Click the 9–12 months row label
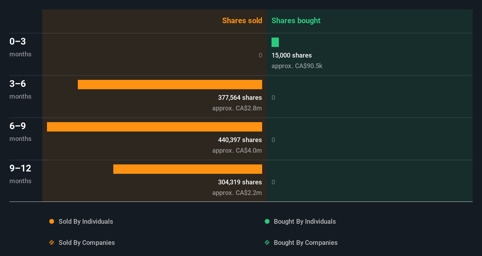This screenshot has height=256, width=482. (20, 174)
